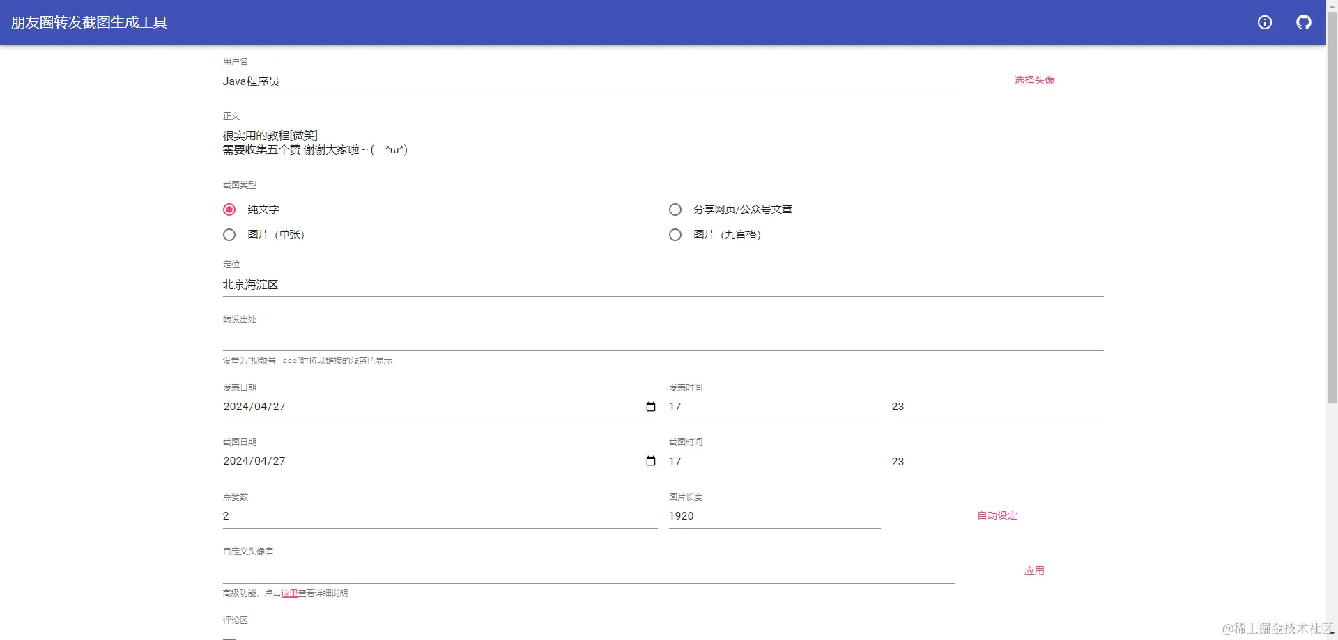Screen dimensions: 1338x640
Task: Select 图片（九宫格）radio option
Action: pyautogui.click(x=675, y=235)
